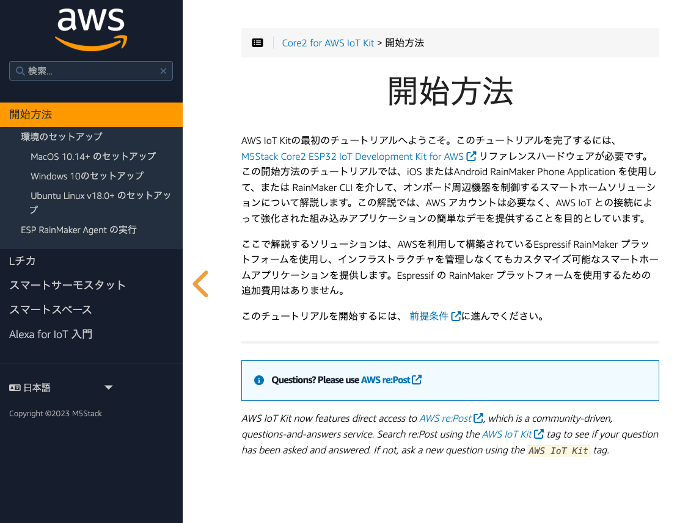Open the スマートサーモスタット chapter

pos(67,286)
